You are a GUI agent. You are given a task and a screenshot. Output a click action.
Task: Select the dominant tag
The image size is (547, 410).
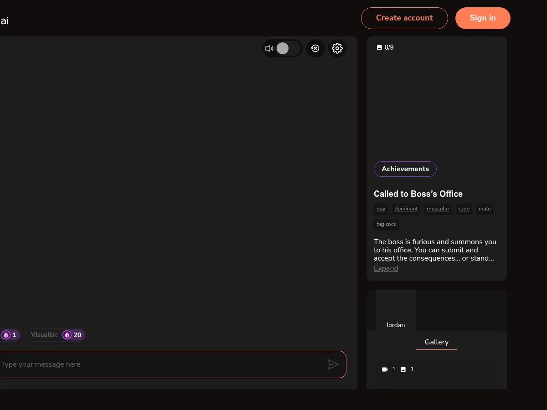click(406, 209)
